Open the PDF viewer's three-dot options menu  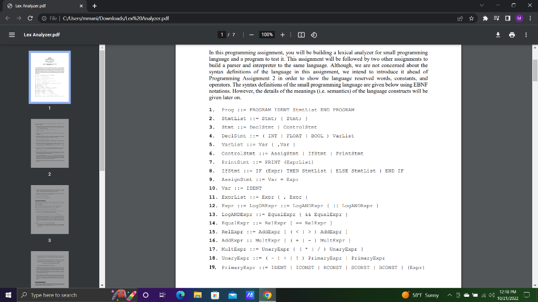click(x=526, y=35)
